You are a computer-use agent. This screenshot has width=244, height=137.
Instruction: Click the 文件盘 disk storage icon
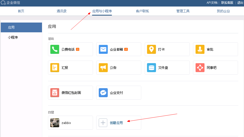151,68
